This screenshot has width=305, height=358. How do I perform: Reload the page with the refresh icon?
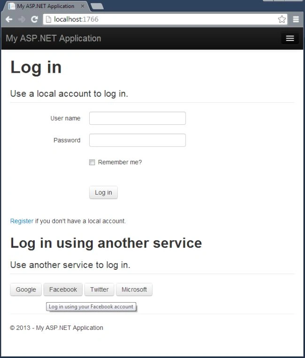[34, 19]
